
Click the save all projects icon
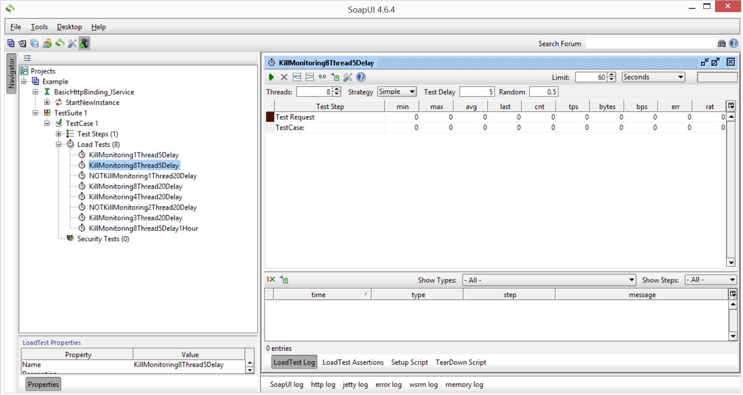click(34, 43)
